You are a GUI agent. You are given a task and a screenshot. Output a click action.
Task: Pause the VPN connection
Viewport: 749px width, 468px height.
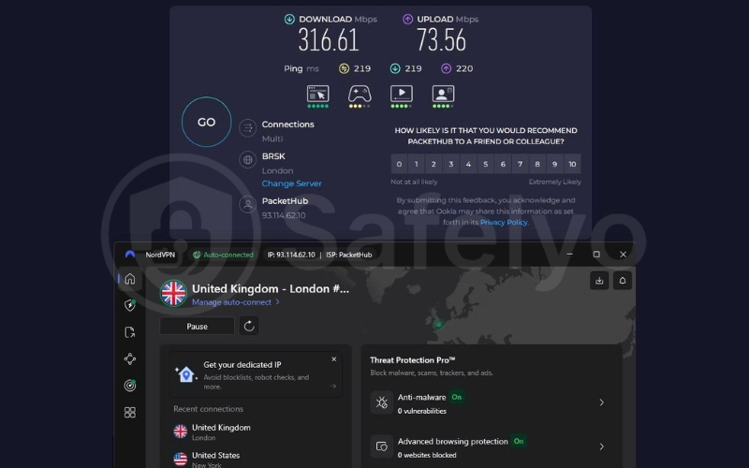197,326
